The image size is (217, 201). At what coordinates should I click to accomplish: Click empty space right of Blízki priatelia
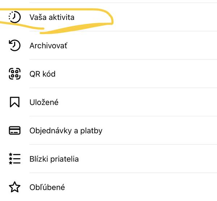(152, 159)
